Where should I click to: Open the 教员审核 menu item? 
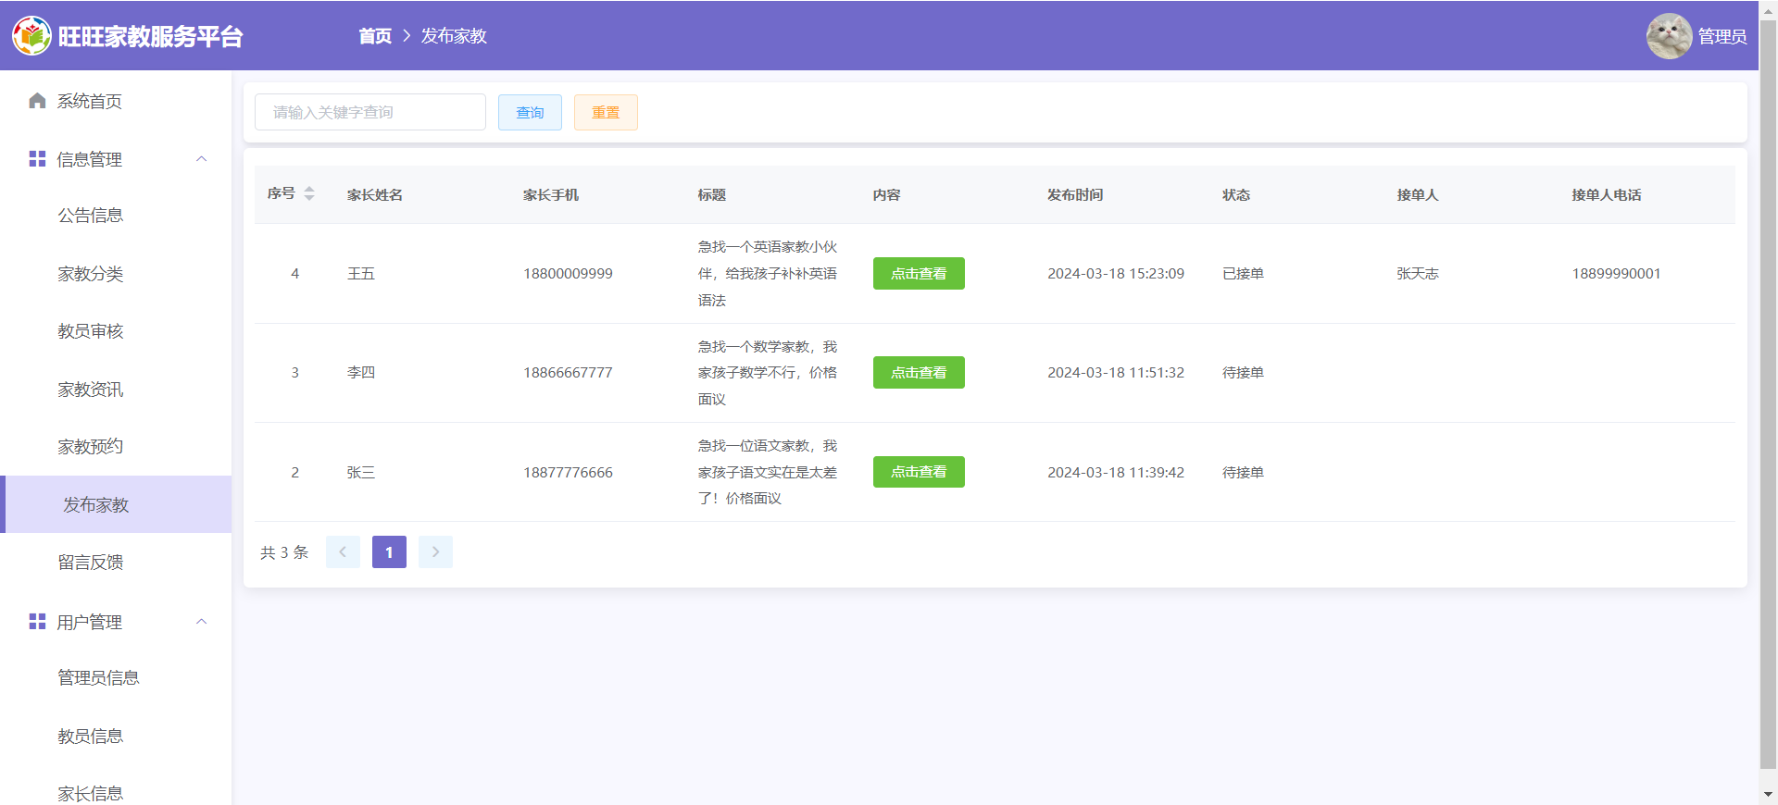click(x=116, y=331)
